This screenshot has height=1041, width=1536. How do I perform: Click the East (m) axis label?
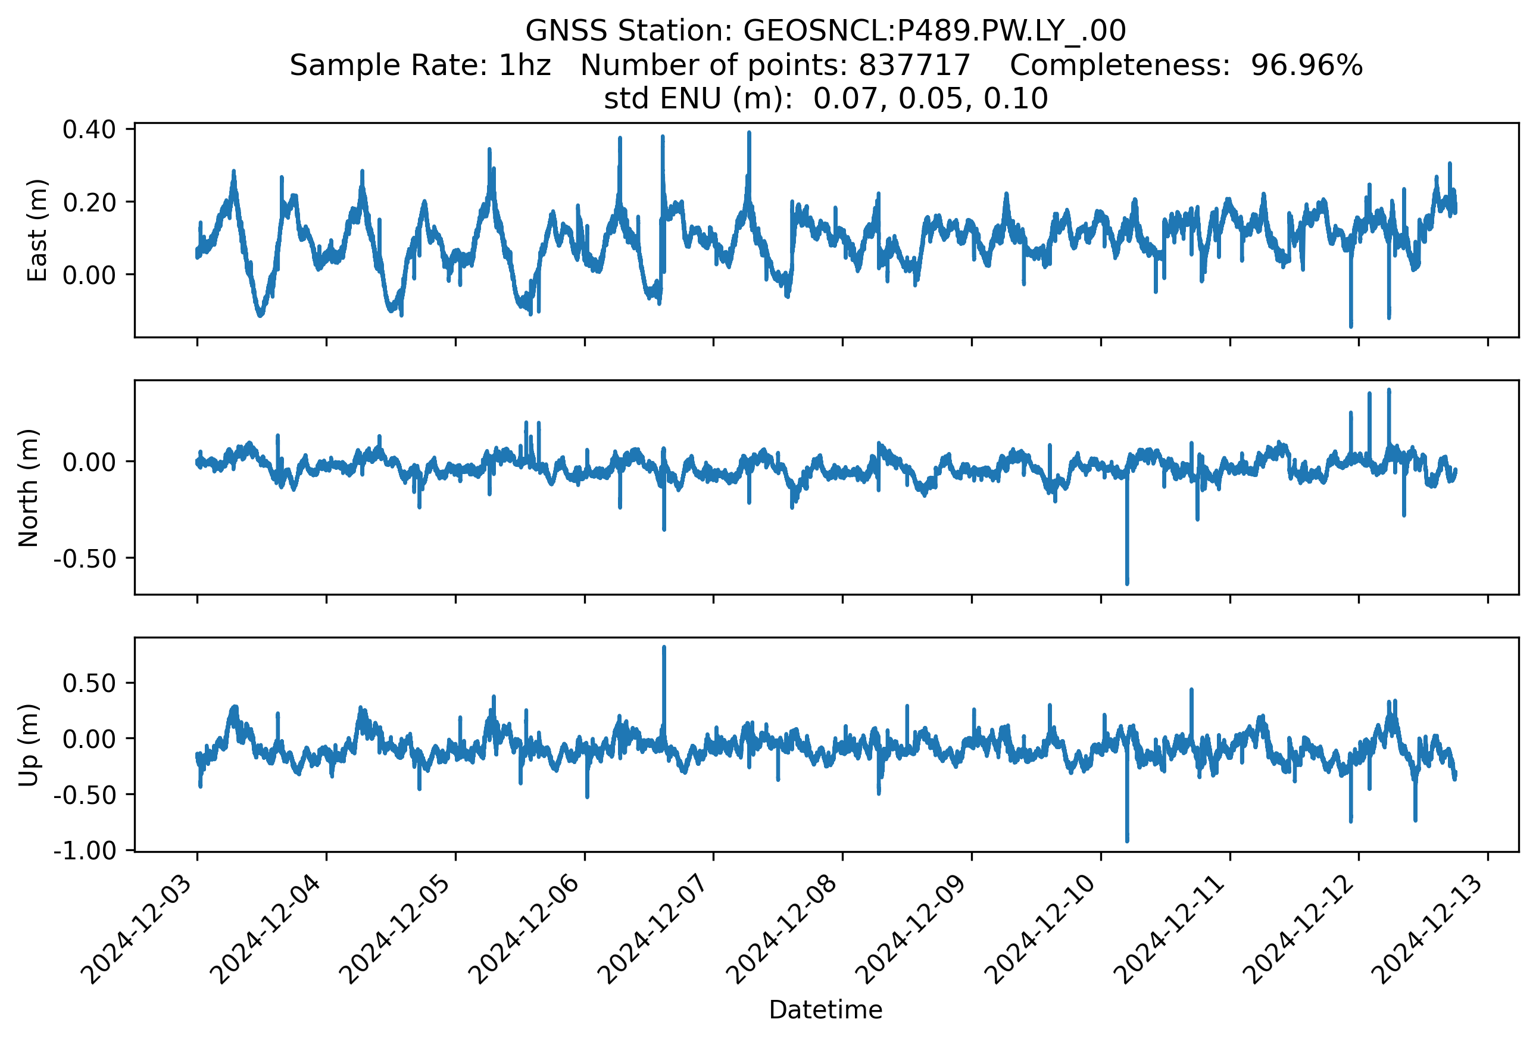37,230
